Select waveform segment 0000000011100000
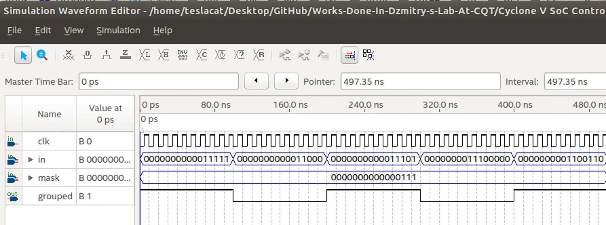 click(467, 159)
